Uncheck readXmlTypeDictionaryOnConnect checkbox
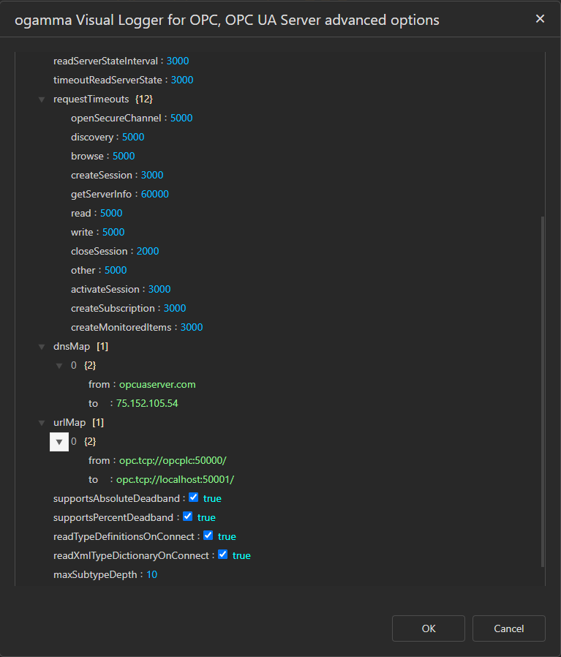This screenshot has width=561, height=657. click(x=222, y=555)
